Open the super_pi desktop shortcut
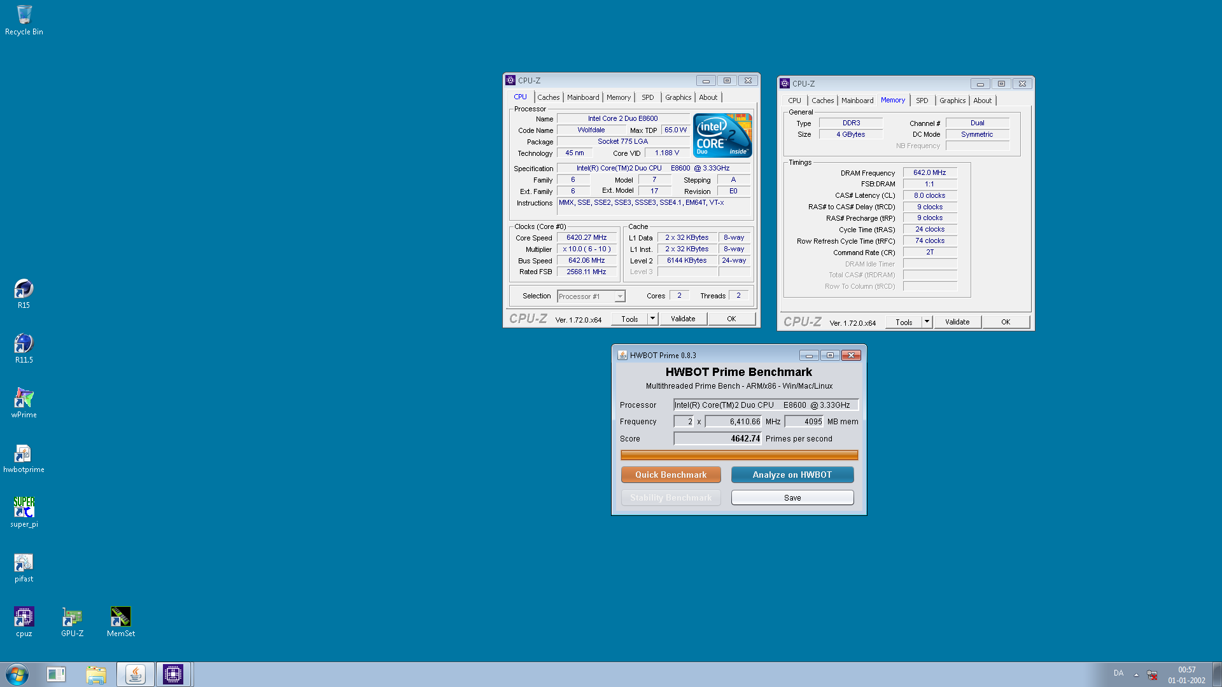This screenshot has width=1222, height=687. (x=24, y=513)
